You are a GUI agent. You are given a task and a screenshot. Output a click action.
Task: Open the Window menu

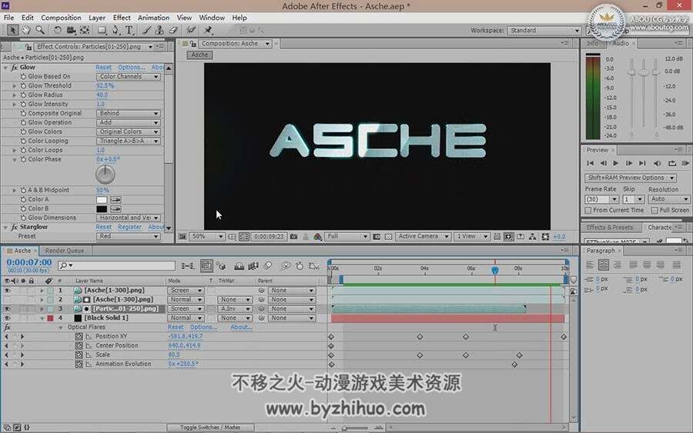[212, 18]
